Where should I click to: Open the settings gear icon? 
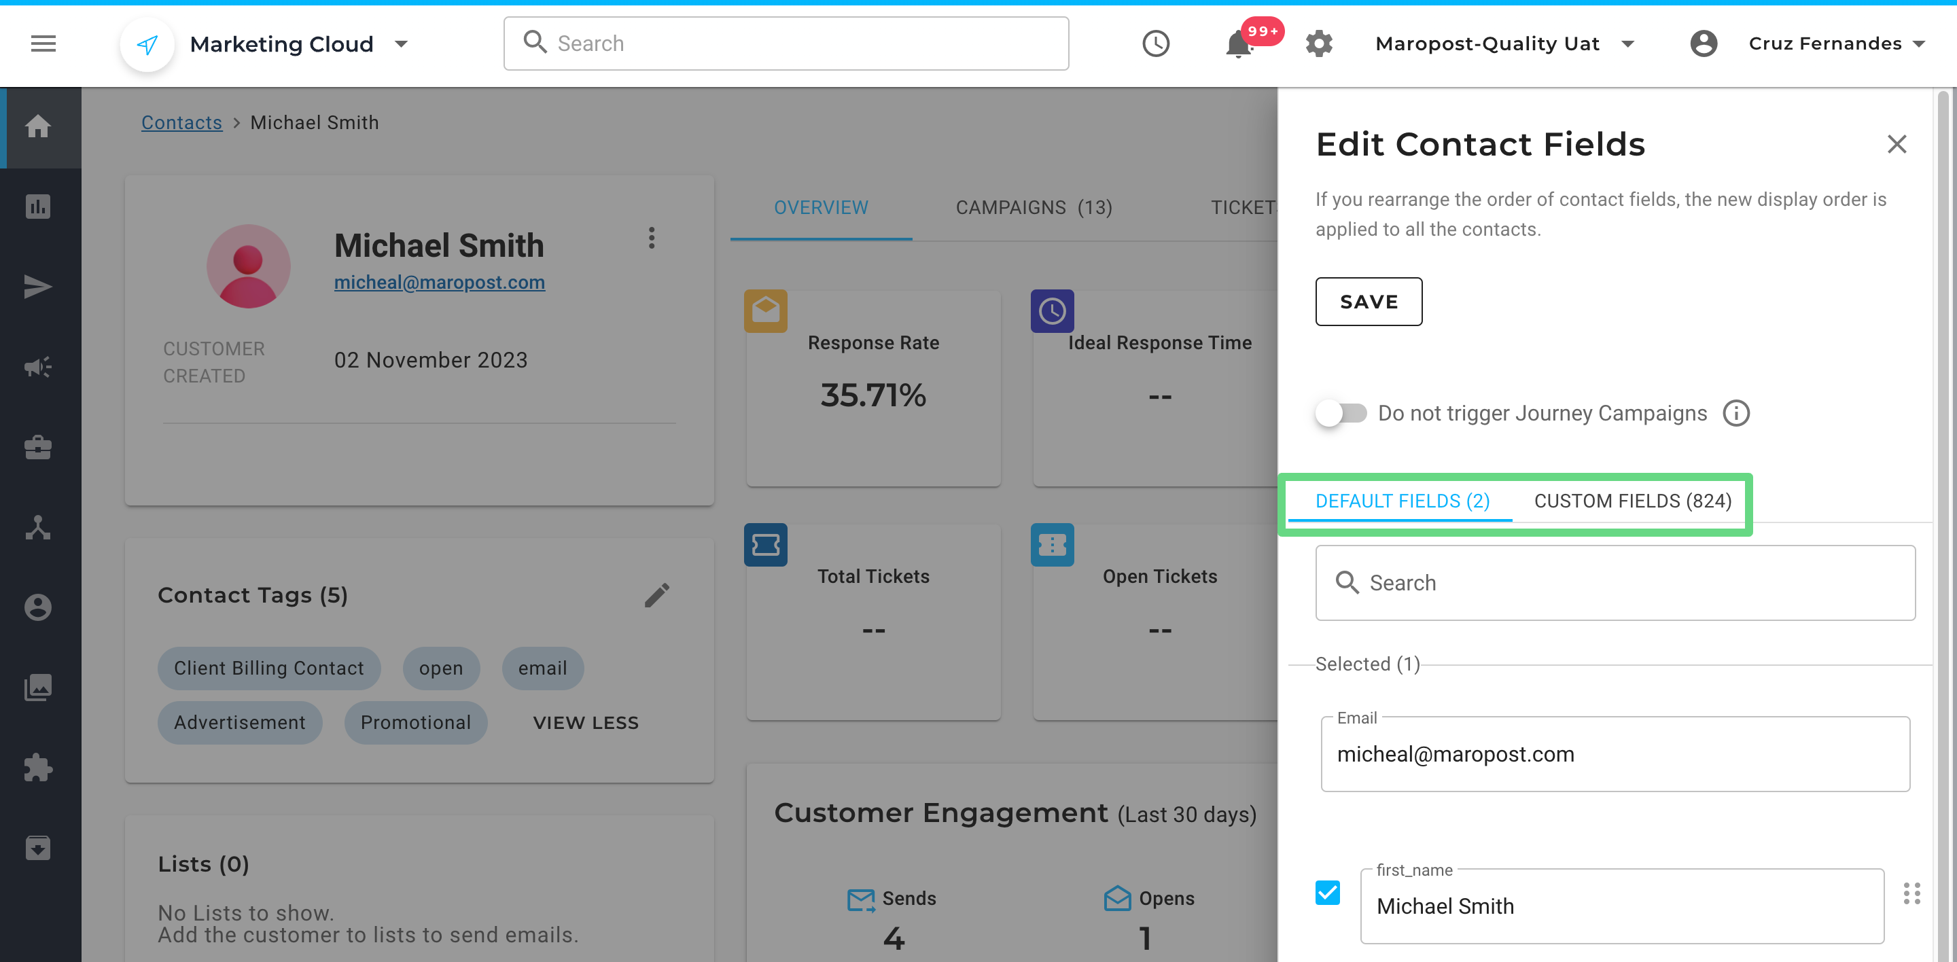[x=1319, y=44]
